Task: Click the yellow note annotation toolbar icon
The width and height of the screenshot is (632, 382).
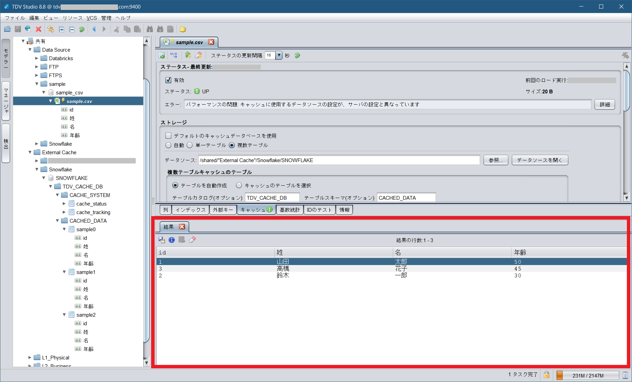Action: [183, 29]
